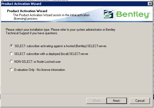Viewport: 154px width, 108px height.
Task: Close the Product Activation Wizard window
Action: coord(150,4)
